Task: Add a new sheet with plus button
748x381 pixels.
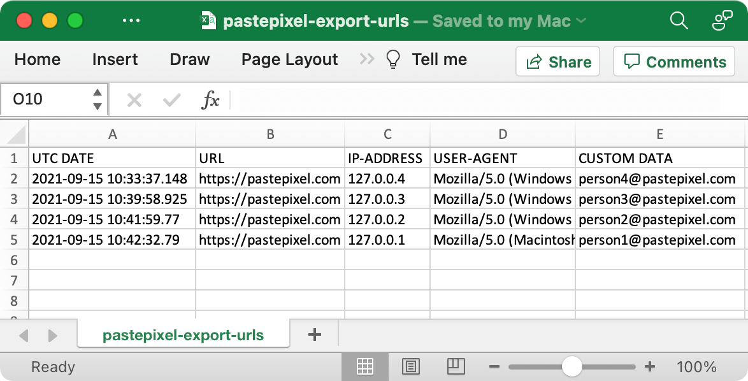Action: tap(314, 334)
